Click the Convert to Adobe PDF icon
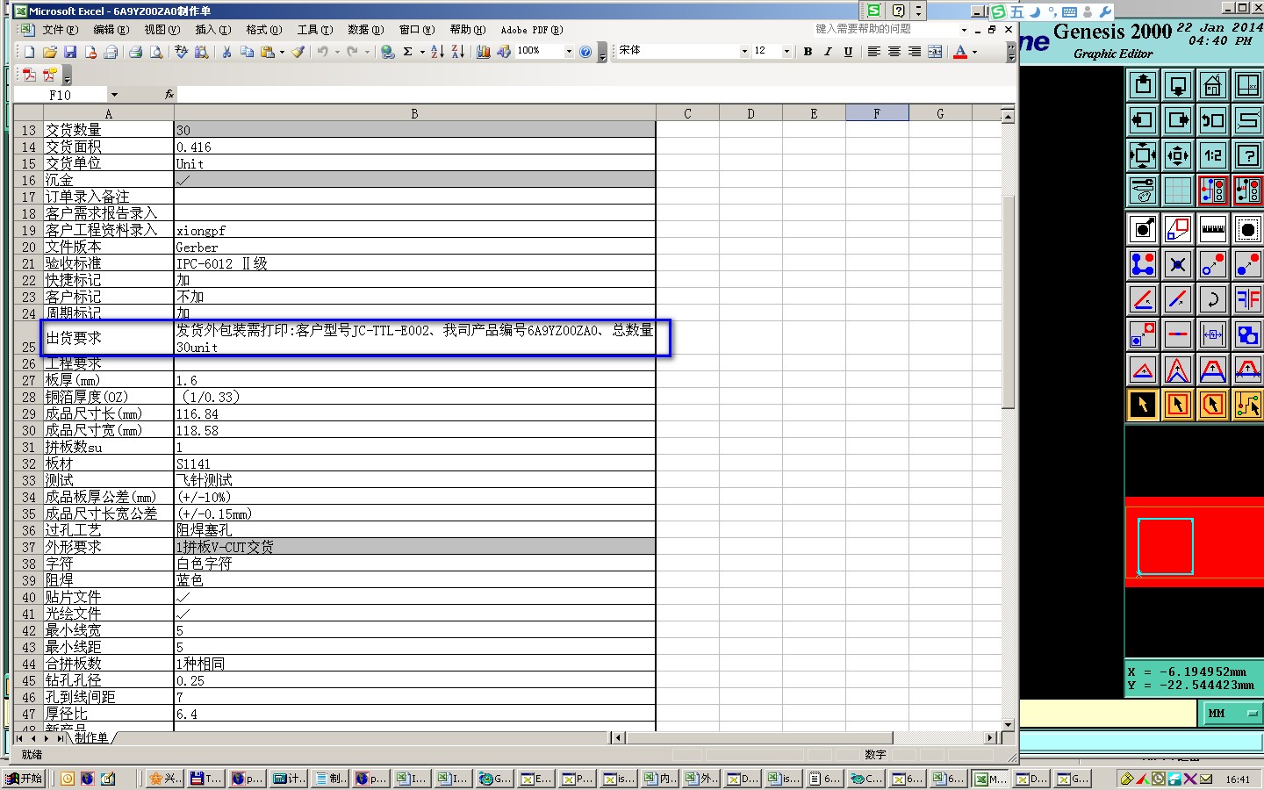 point(29,75)
